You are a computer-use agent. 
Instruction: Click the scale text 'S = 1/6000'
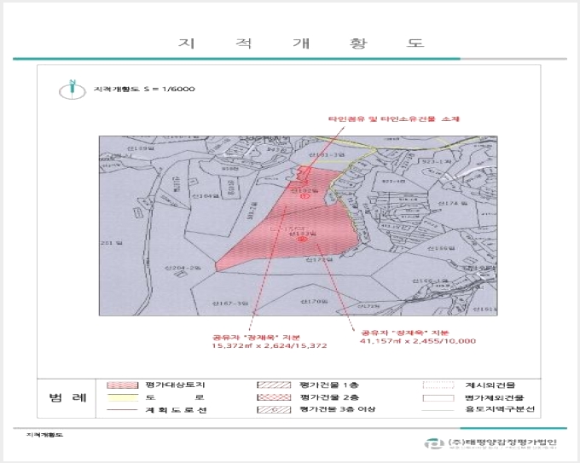pos(169,90)
